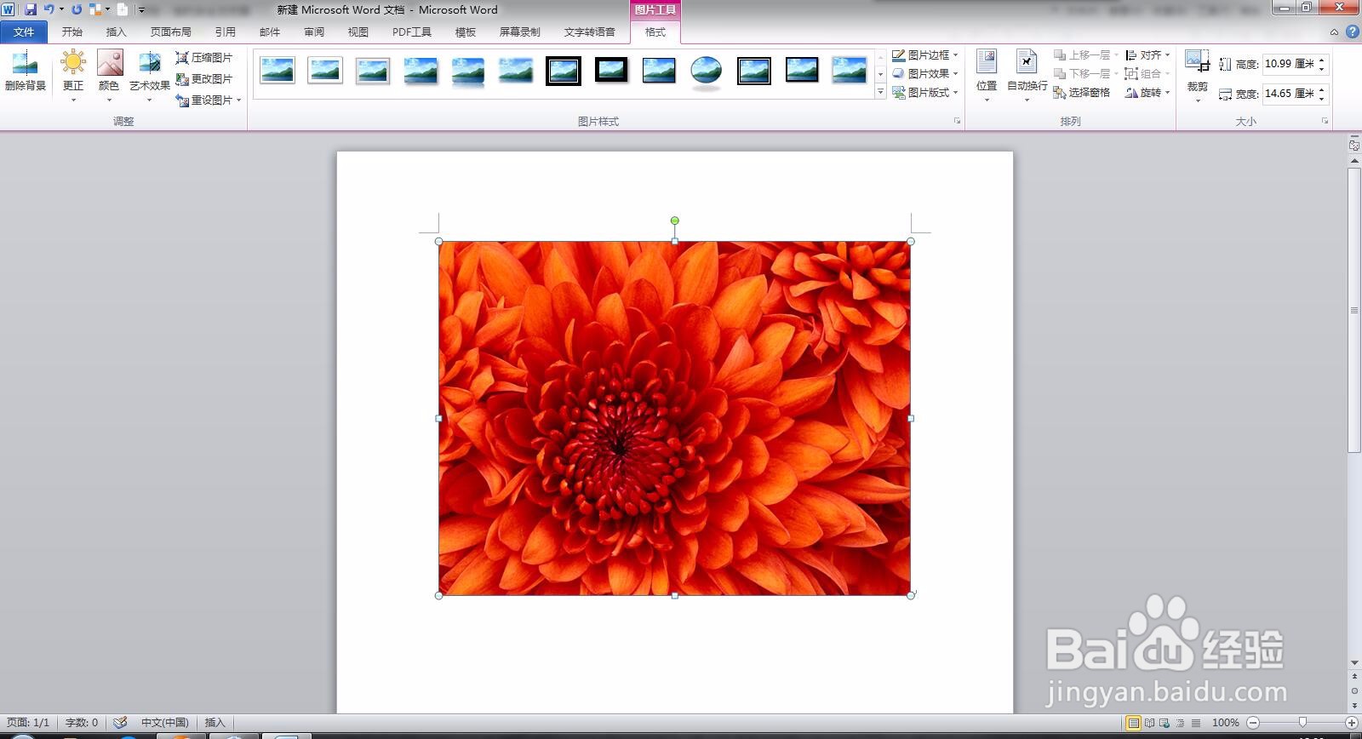
Task: Switch to the Home (开始) tab
Action: pos(72,32)
